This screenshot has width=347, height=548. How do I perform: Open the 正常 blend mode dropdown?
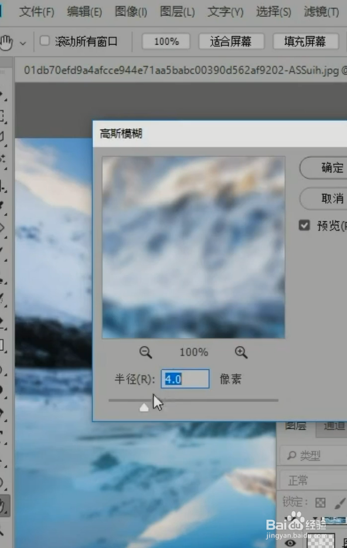coord(314,481)
